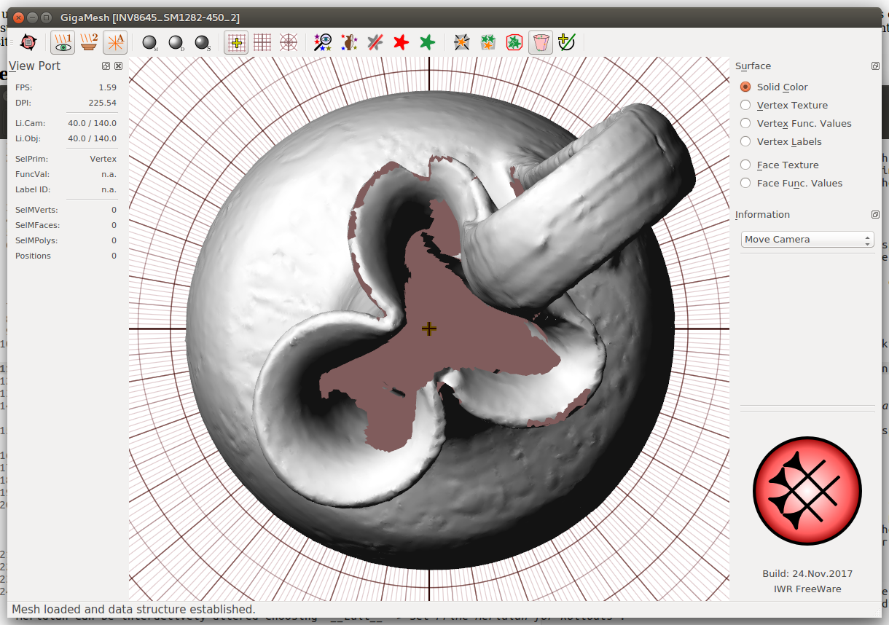Close the View Port panel
The height and width of the screenshot is (625, 889).
point(118,66)
